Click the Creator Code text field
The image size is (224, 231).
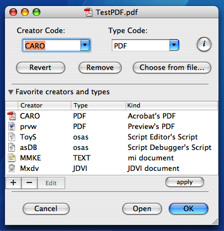51,45
